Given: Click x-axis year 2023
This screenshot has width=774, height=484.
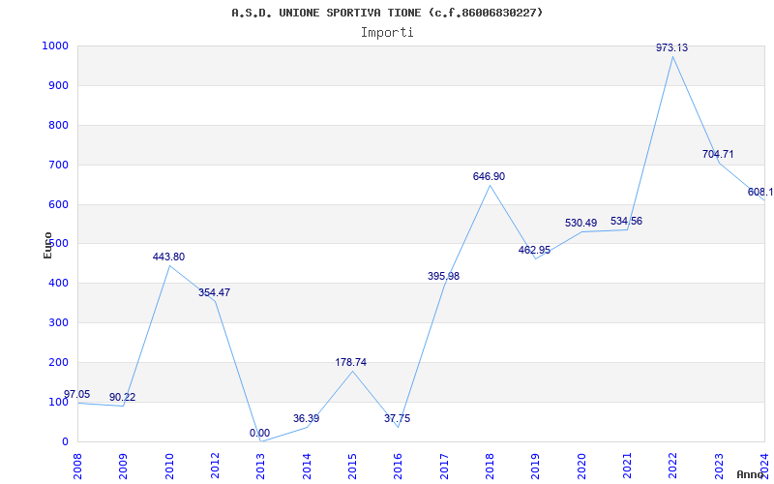Looking at the screenshot, I should pyautogui.click(x=719, y=467).
